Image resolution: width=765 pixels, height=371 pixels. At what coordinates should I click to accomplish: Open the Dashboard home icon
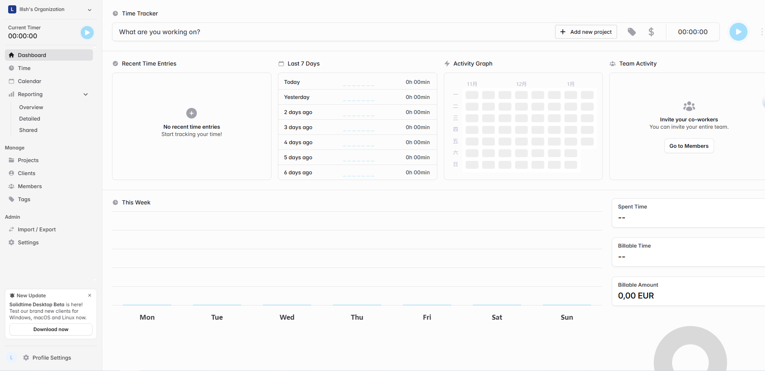[x=11, y=55]
